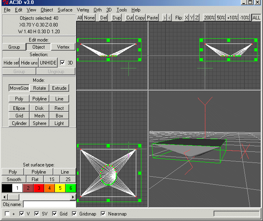
Task: Zoom view to 200%
Action: click(209, 18)
